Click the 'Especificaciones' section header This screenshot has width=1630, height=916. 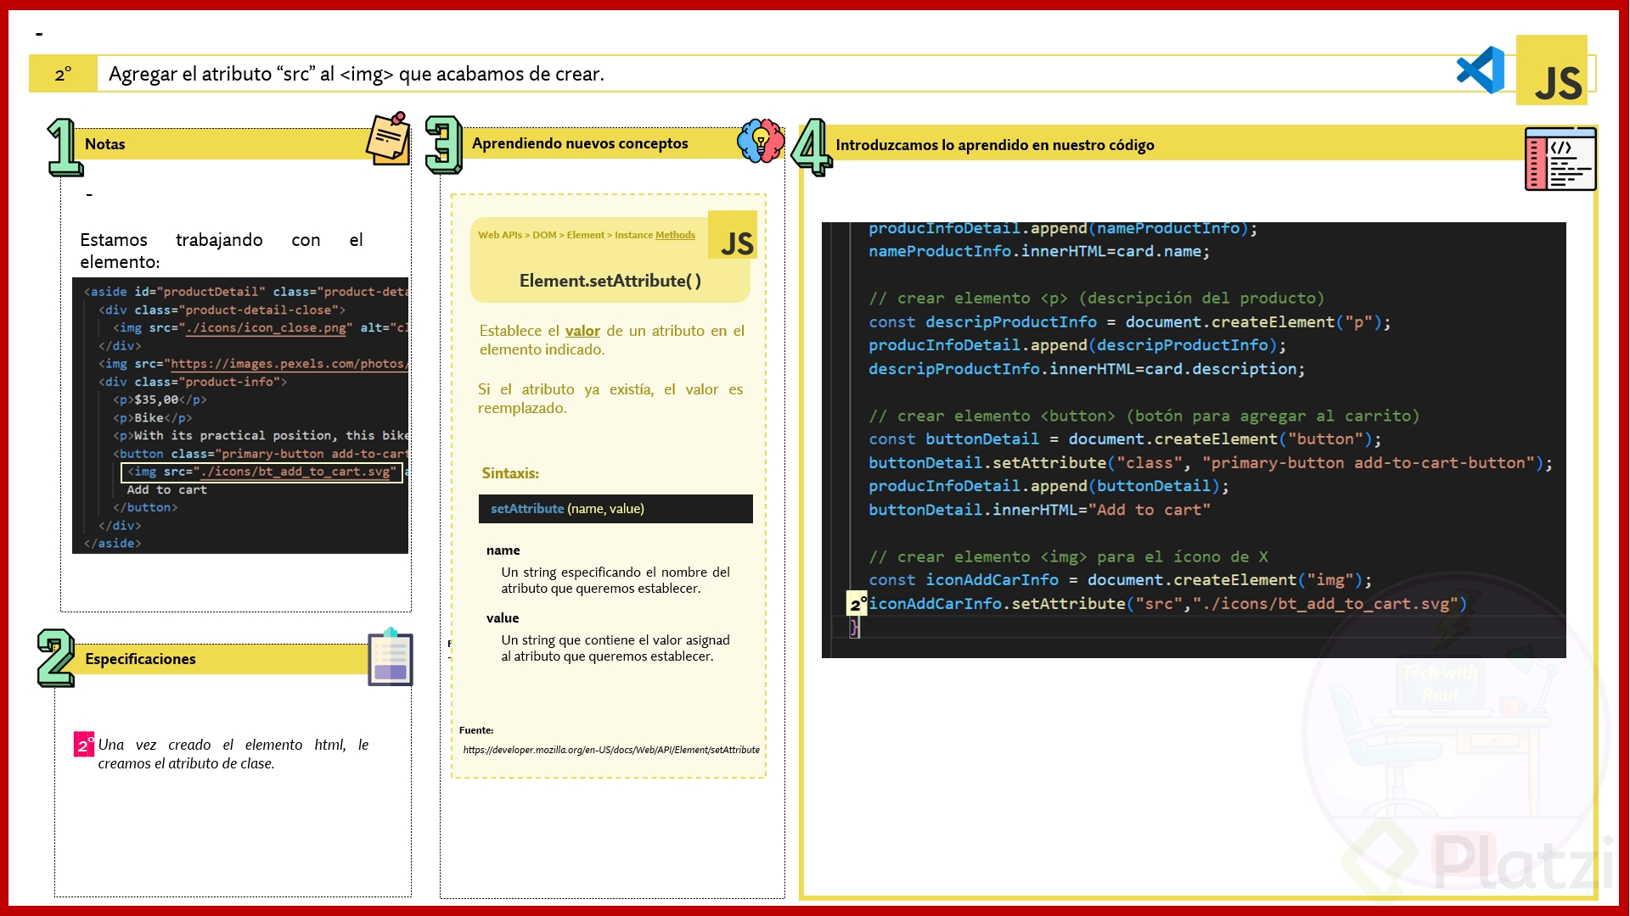point(140,659)
